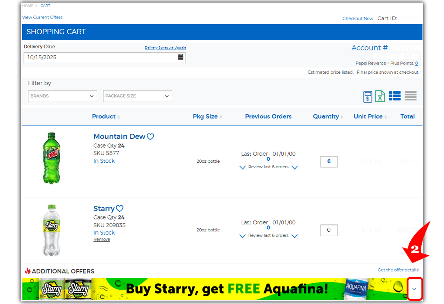
Task: Switch to detailed list view with thumbnails
Action: point(395,96)
